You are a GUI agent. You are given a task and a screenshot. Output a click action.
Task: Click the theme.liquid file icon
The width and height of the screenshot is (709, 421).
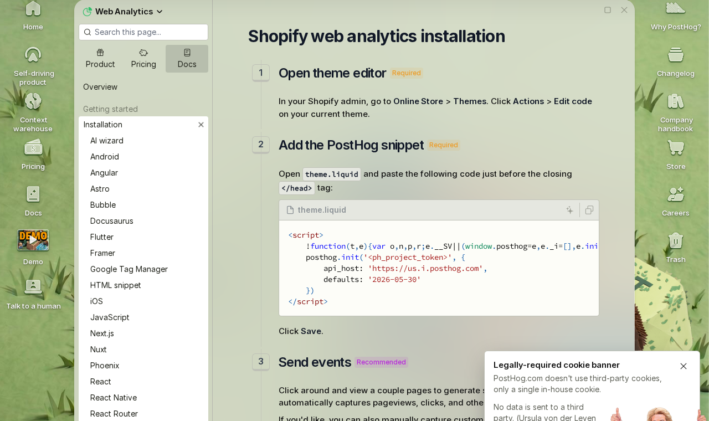290,210
